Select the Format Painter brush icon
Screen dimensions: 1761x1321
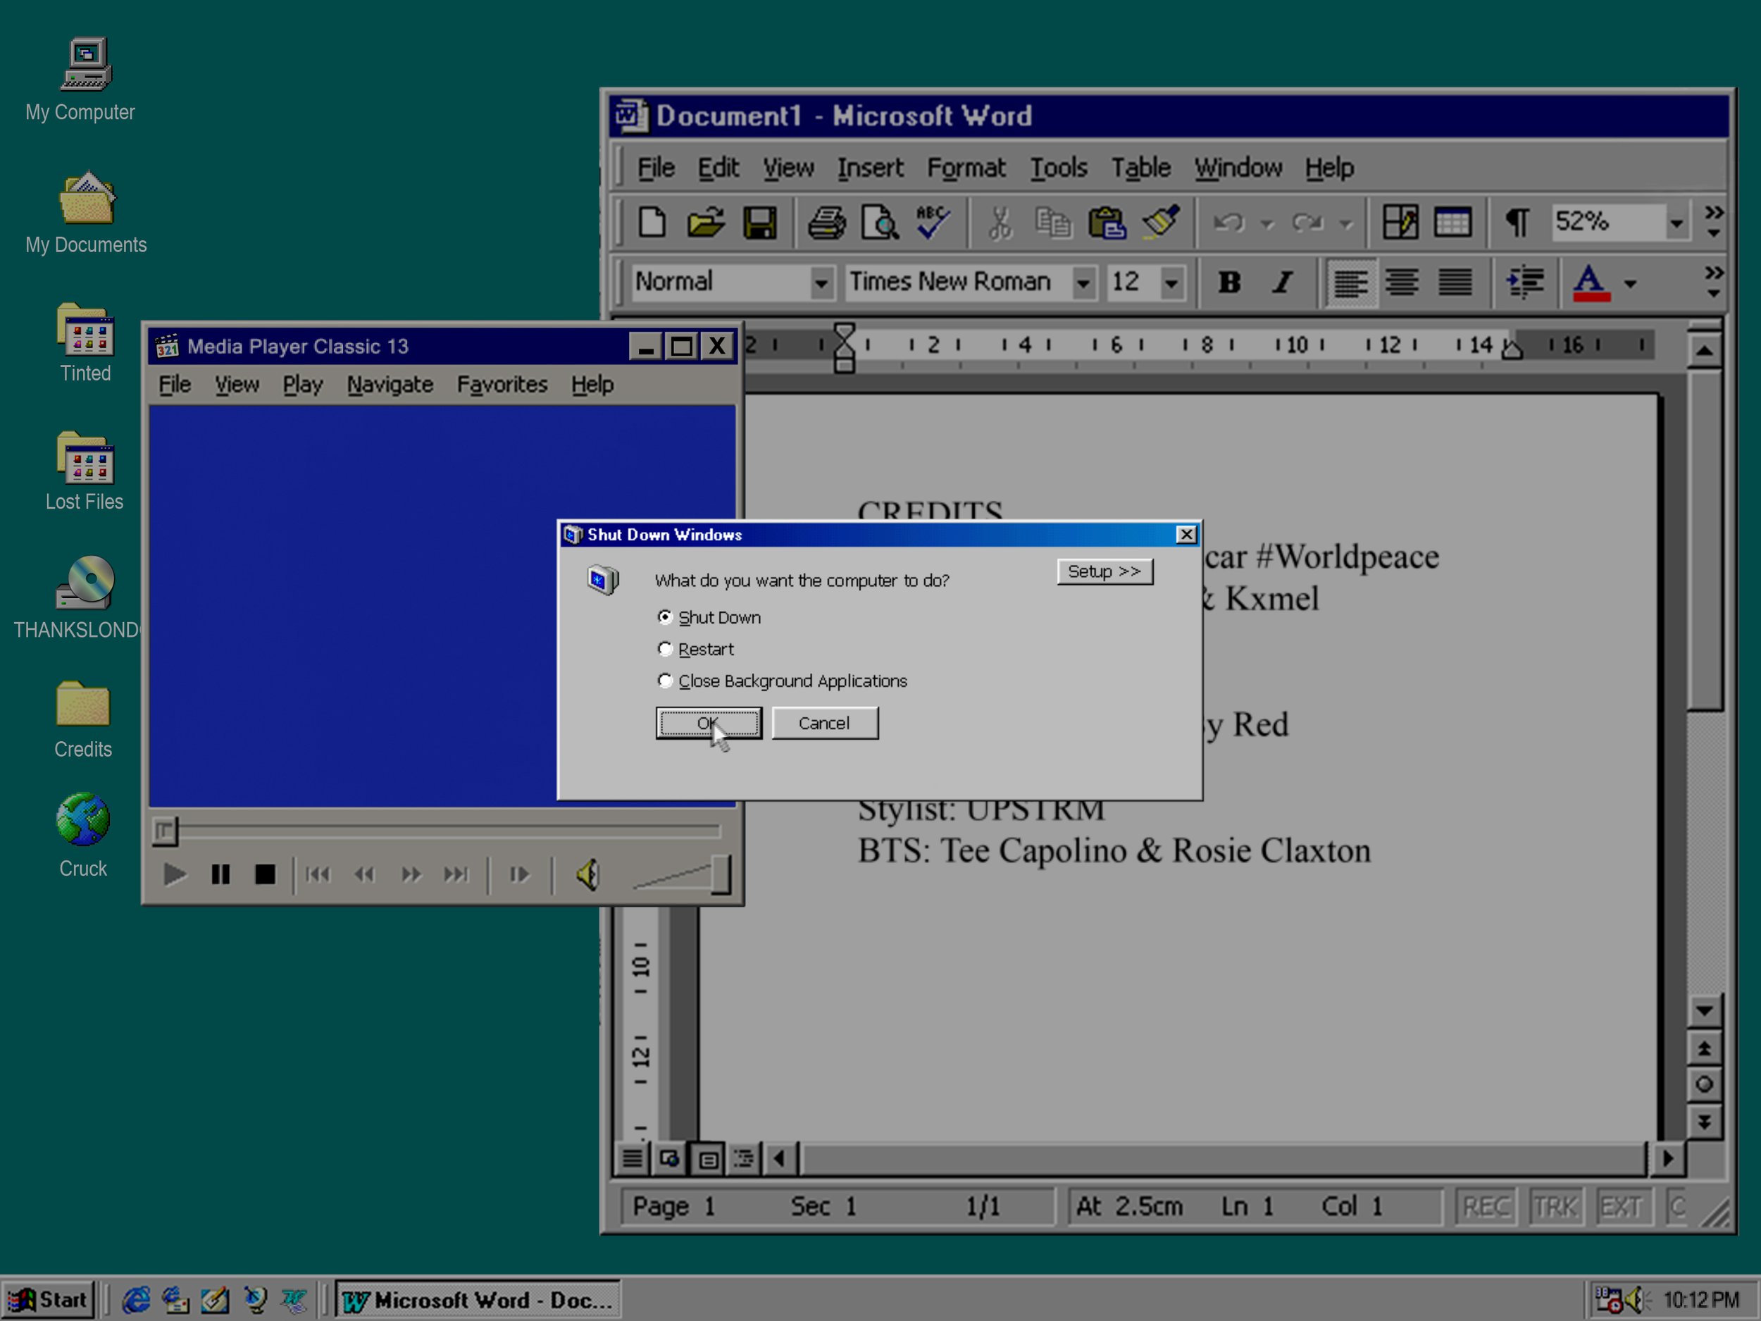(1161, 222)
